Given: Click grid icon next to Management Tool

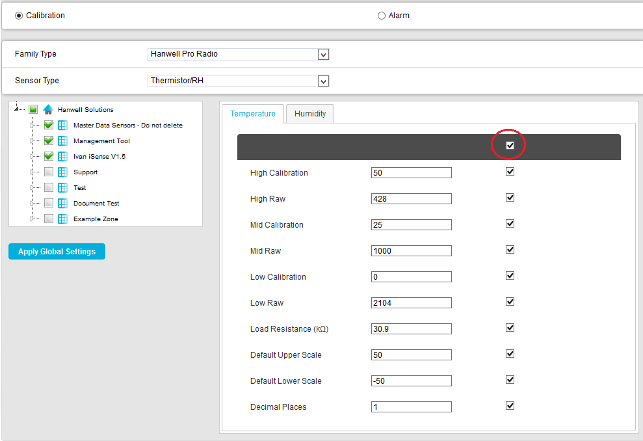Looking at the screenshot, I should pos(63,140).
